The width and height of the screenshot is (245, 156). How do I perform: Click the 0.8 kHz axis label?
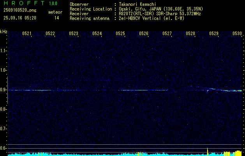[3, 109]
